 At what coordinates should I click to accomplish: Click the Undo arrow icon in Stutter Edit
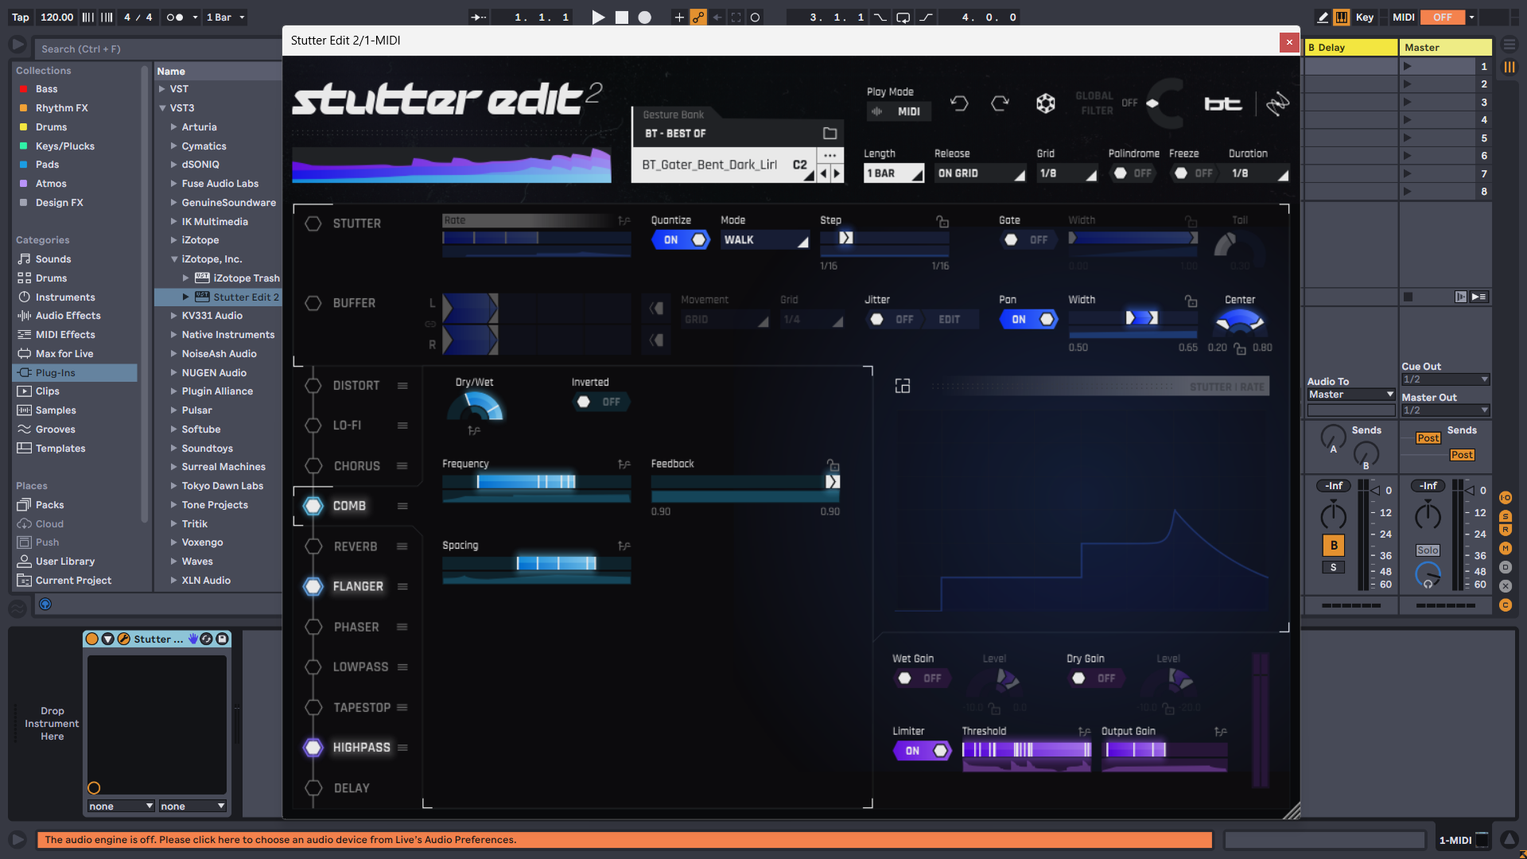coord(959,103)
